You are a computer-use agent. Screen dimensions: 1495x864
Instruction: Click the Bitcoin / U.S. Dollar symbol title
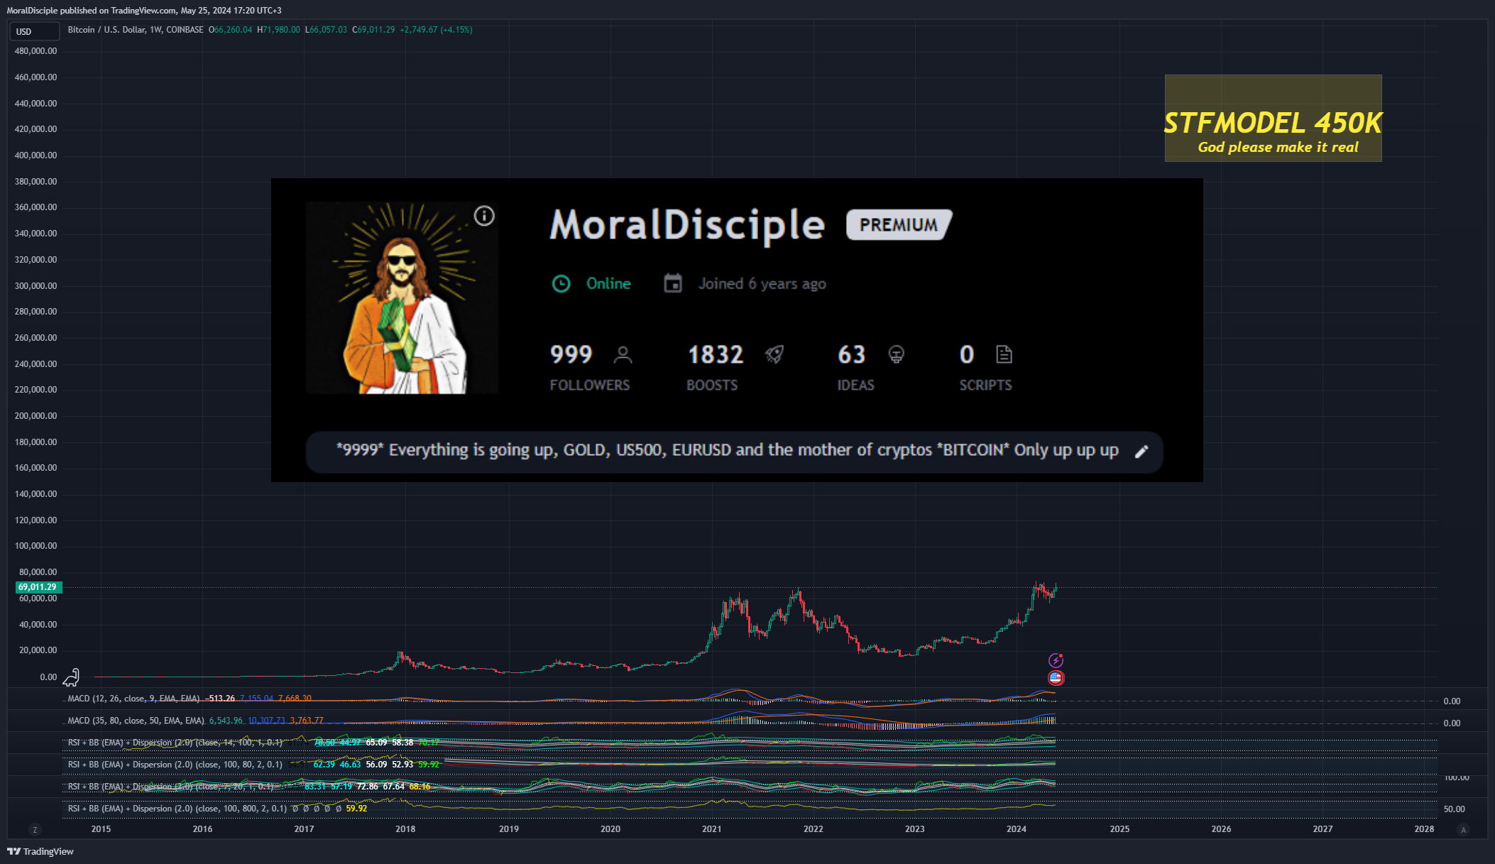136,30
